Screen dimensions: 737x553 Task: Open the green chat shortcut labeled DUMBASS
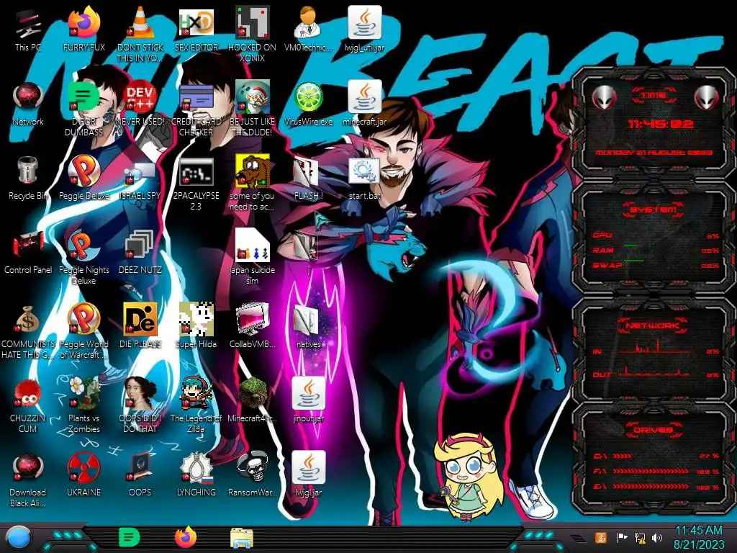83,97
